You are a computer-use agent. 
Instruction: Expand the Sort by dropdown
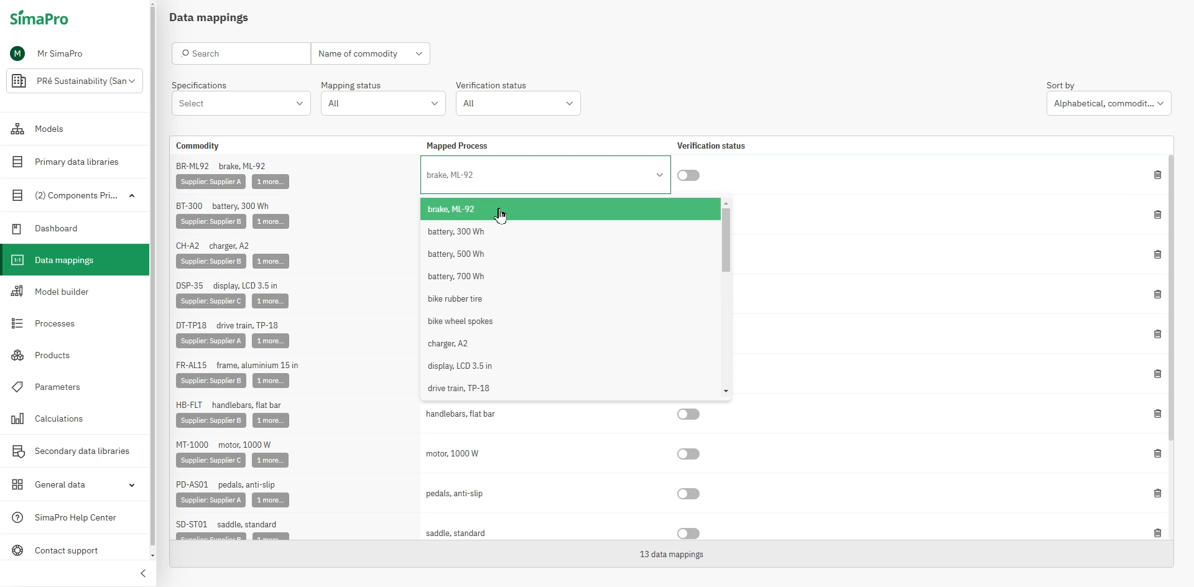click(x=1108, y=103)
